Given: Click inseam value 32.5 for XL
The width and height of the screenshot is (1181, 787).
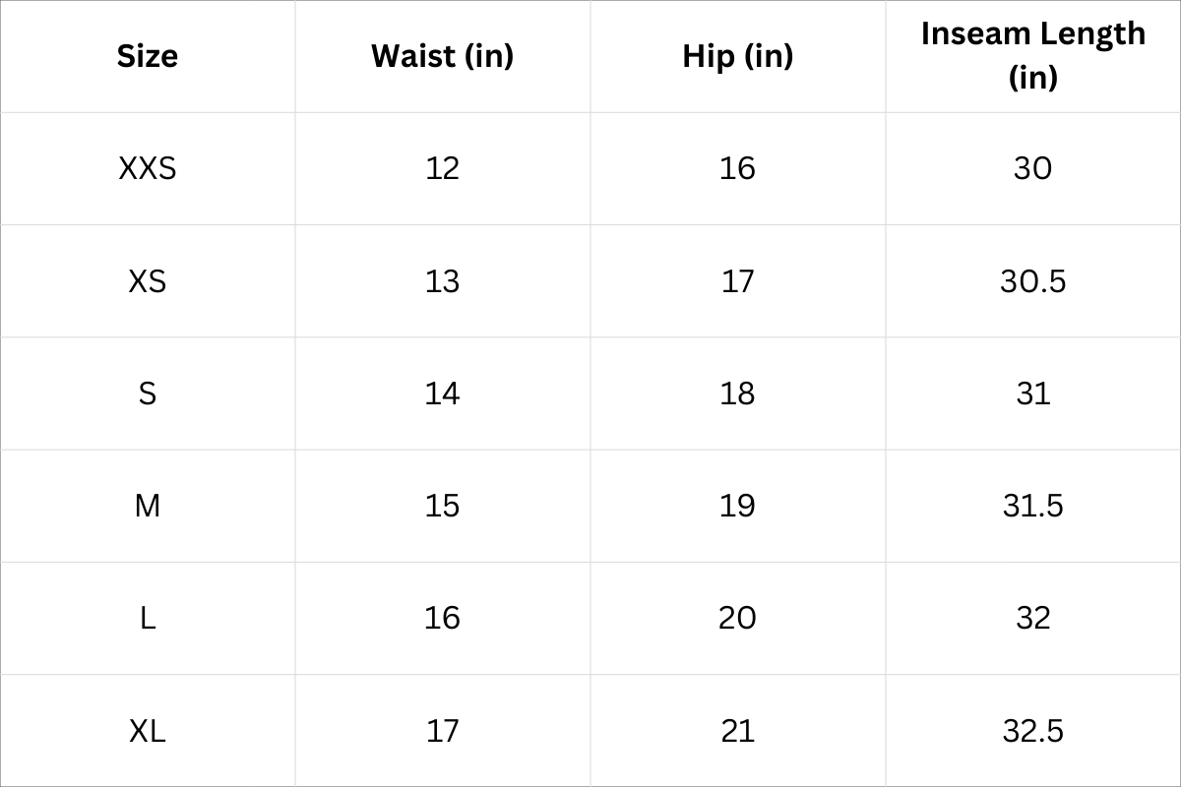Looking at the screenshot, I should pos(1032,731).
